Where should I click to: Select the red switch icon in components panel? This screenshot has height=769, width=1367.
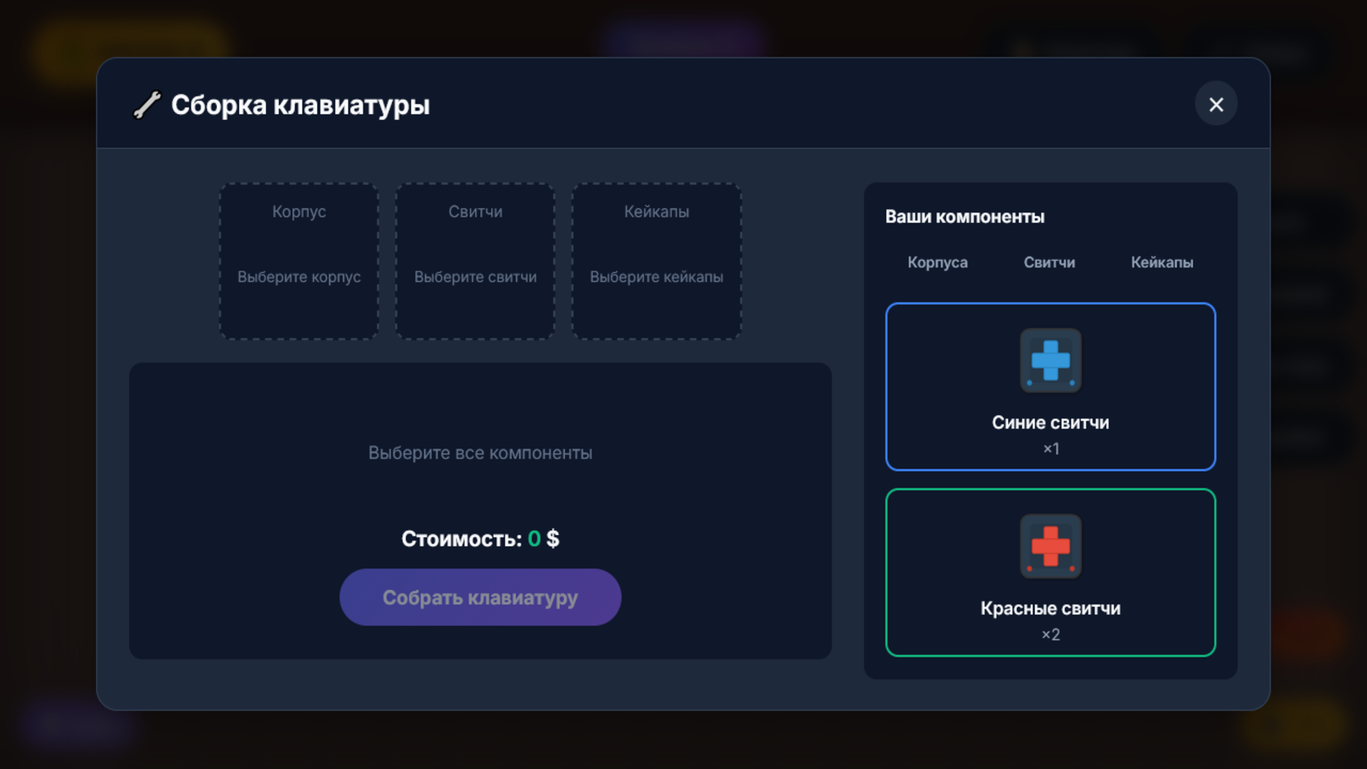click(x=1050, y=547)
